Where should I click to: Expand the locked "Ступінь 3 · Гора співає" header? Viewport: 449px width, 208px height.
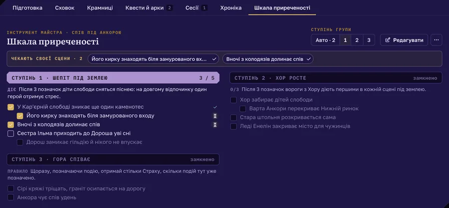[113, 159]
